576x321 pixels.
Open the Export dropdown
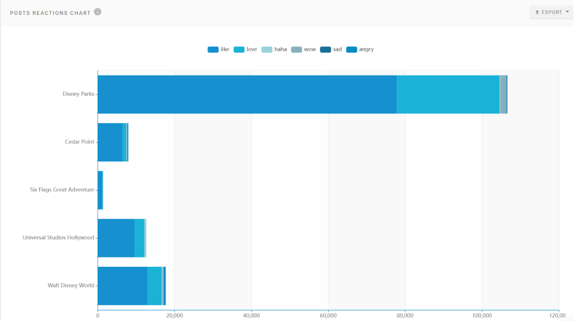pos(551,12)
